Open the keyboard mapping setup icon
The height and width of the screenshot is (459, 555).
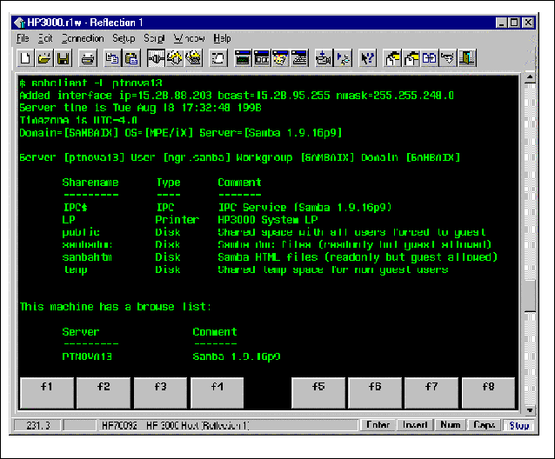click(299, 58)
